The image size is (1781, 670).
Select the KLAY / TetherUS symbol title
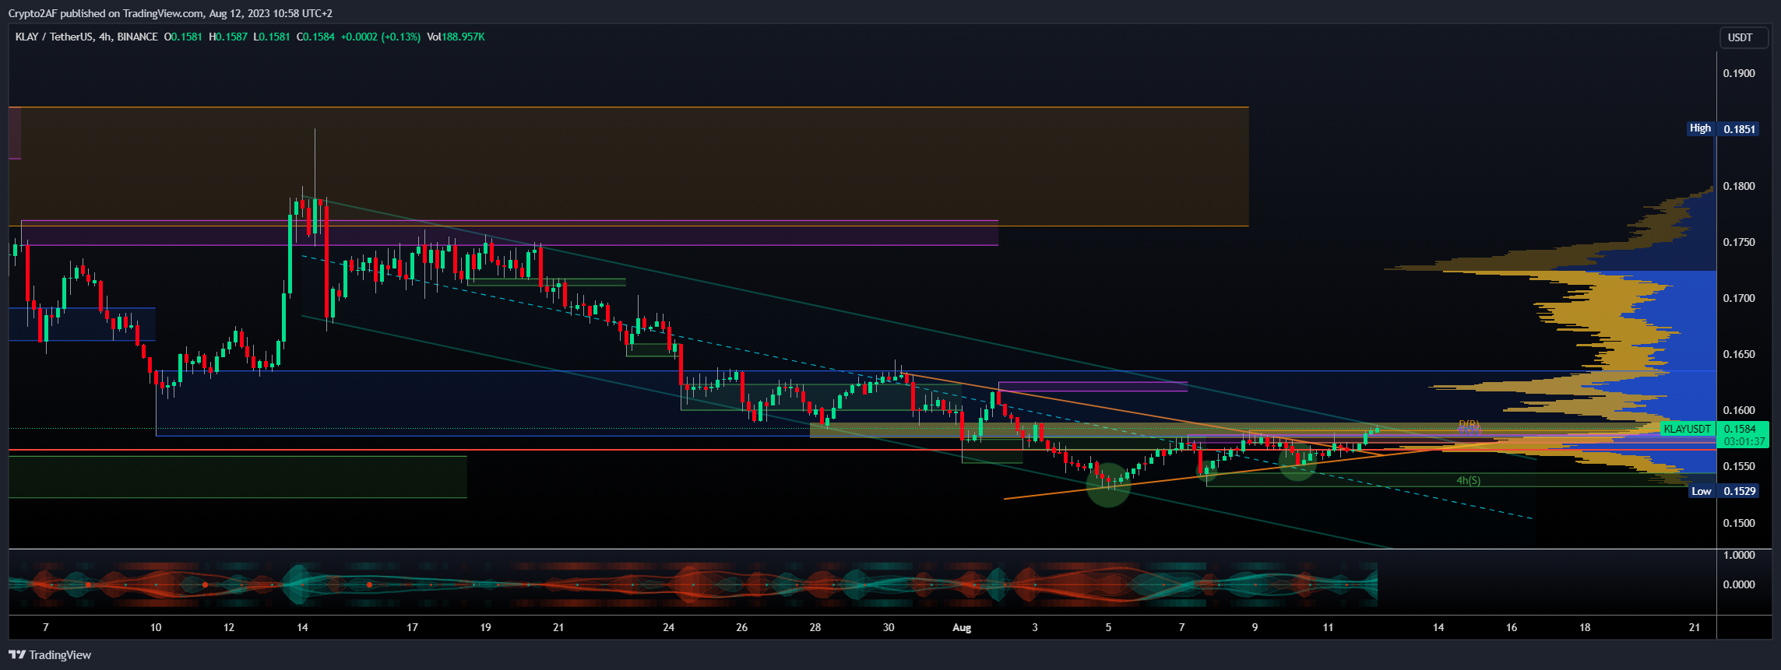[86, 37]
